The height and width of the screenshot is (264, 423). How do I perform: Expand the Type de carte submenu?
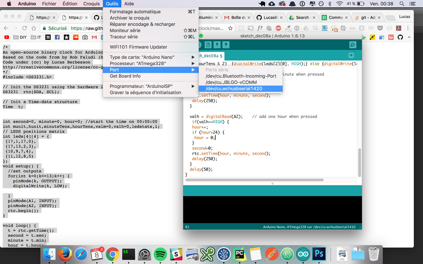[151, 57]
